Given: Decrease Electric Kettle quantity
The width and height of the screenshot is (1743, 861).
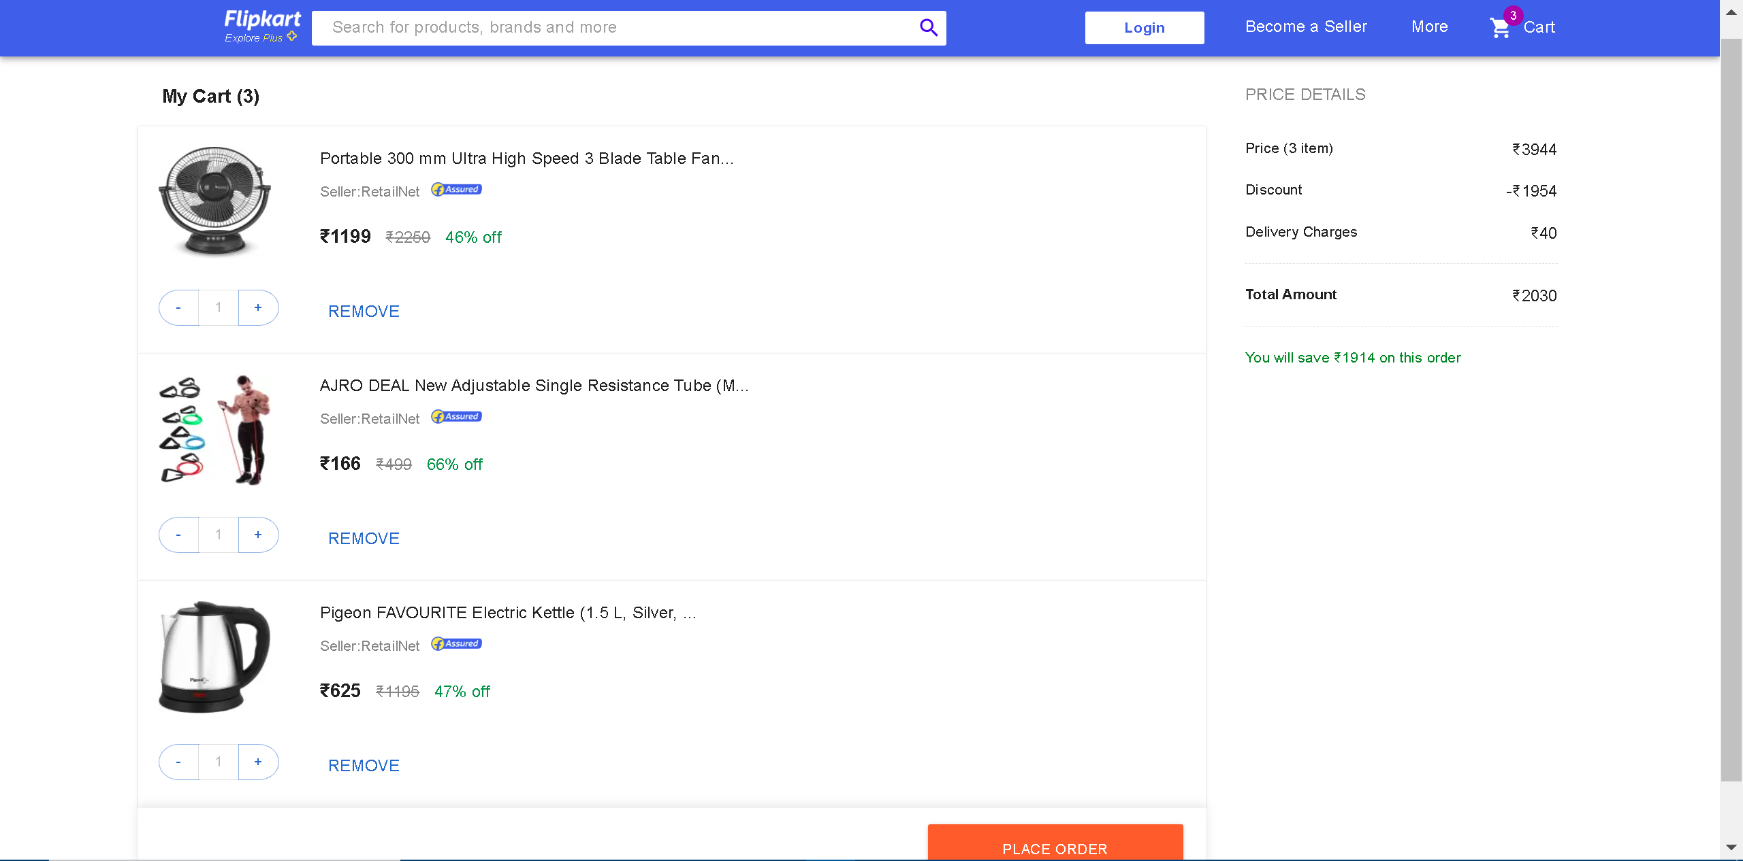Looking at the screenshot, I should tap(178, 762).
